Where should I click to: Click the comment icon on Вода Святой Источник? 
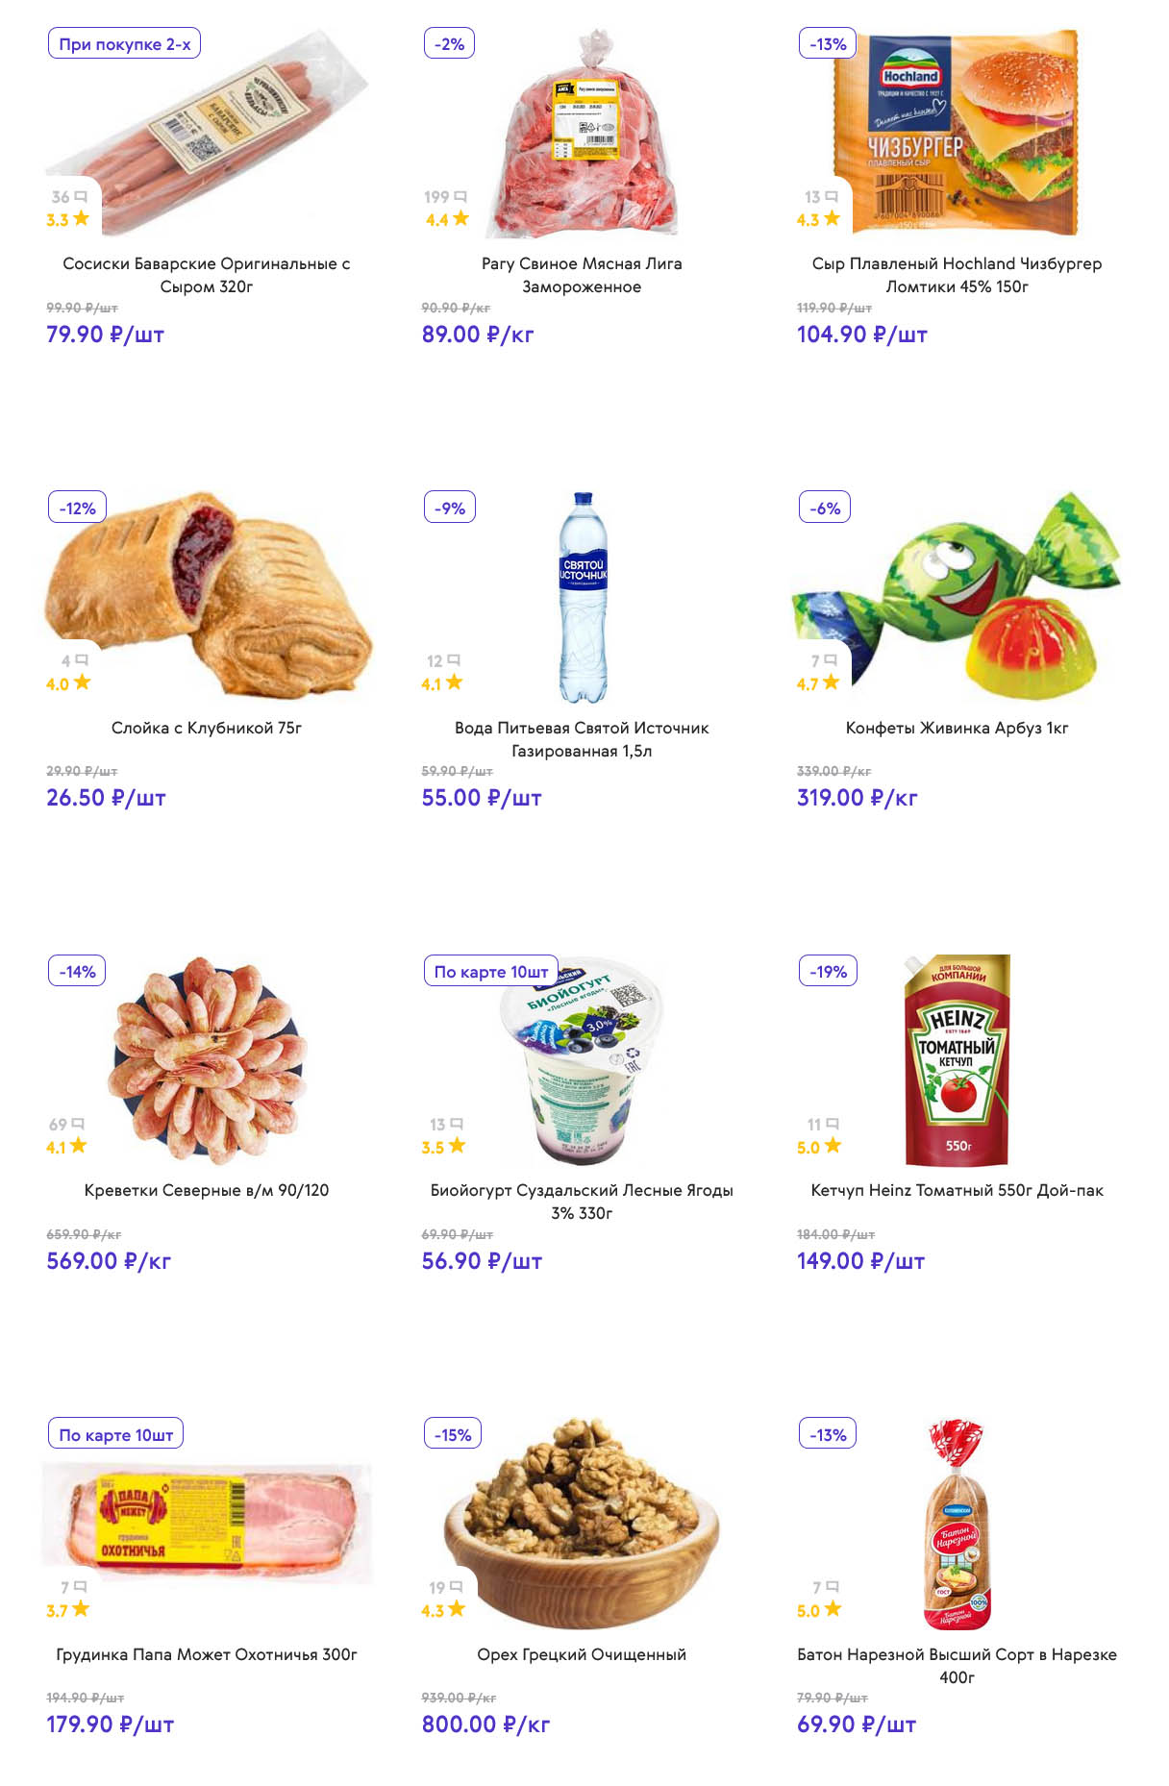click(455, 660)
